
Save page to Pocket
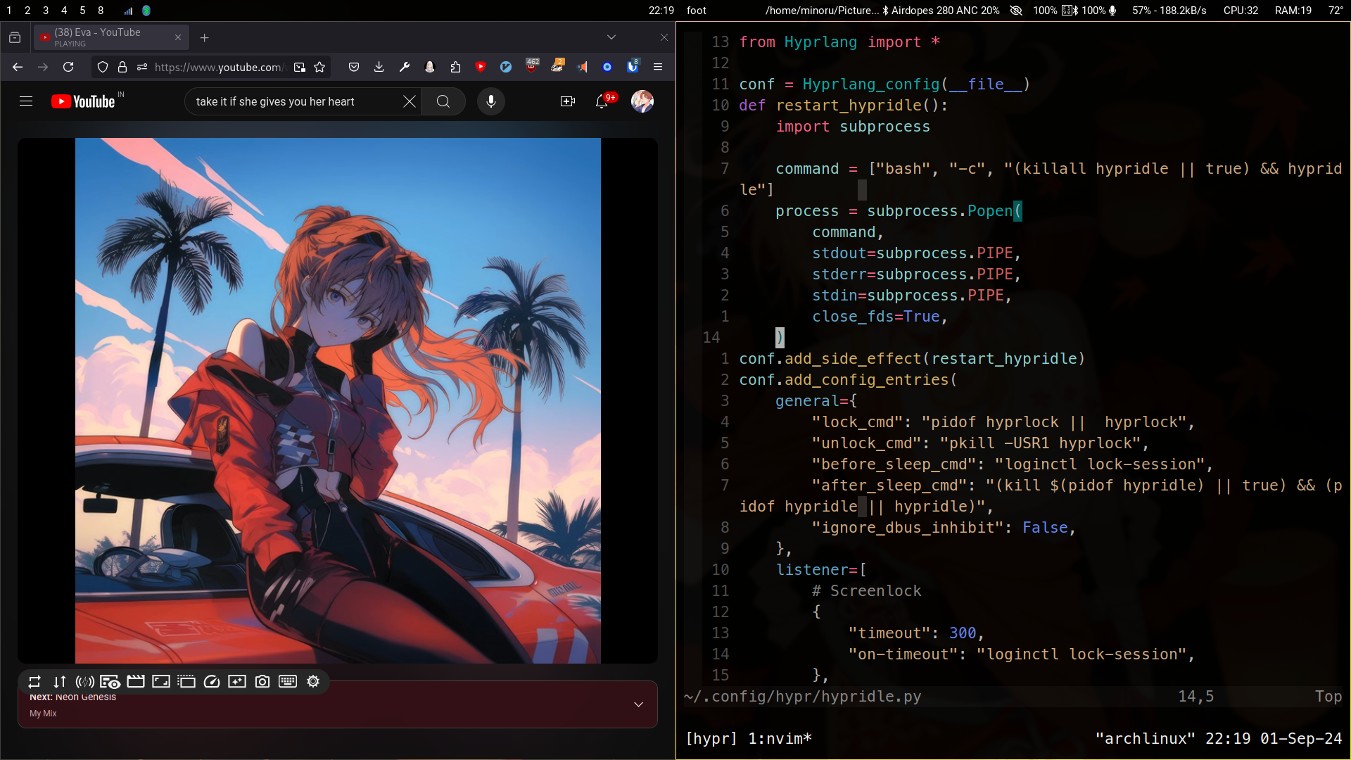pyautogui.click(x=354, y=67)
